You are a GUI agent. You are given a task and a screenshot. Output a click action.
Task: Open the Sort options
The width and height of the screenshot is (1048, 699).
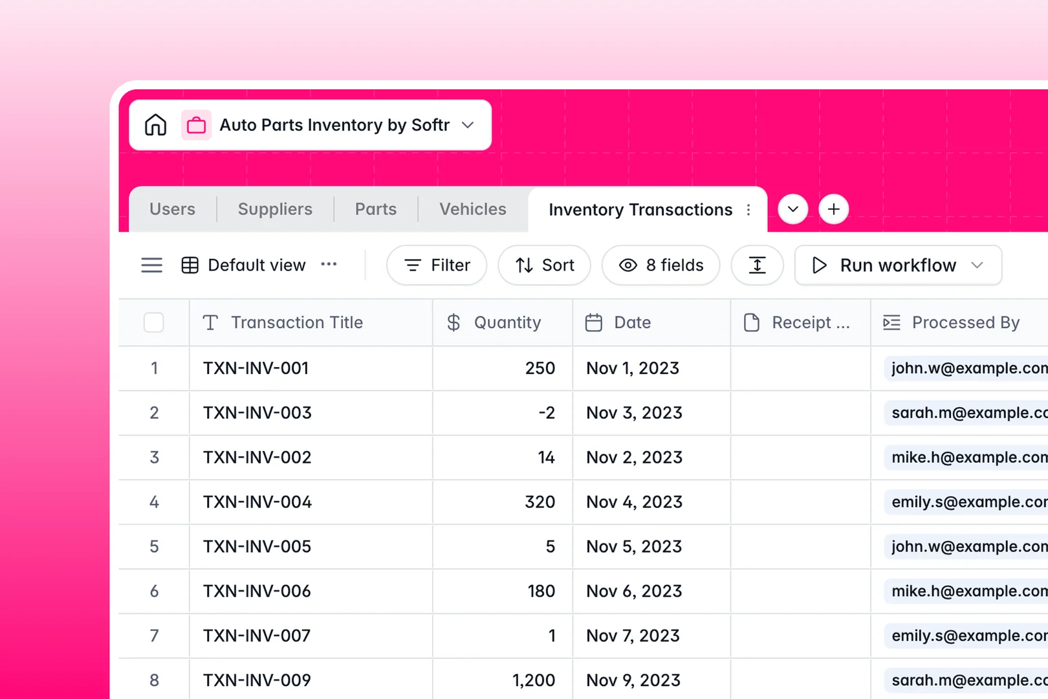(544, 265)
